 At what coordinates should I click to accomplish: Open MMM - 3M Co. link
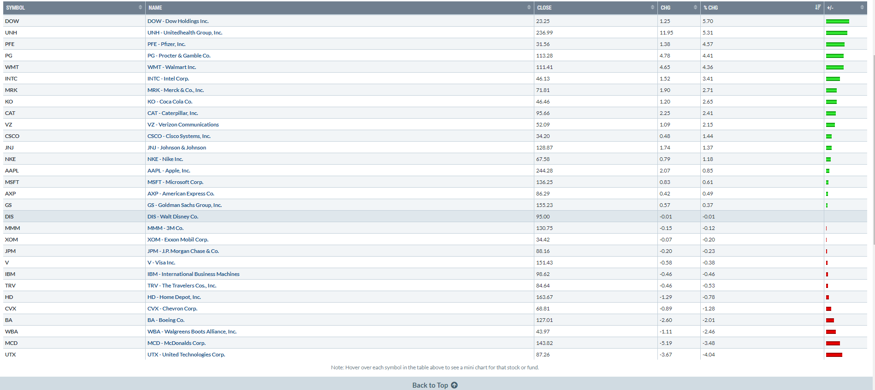[x=166, y=228]
